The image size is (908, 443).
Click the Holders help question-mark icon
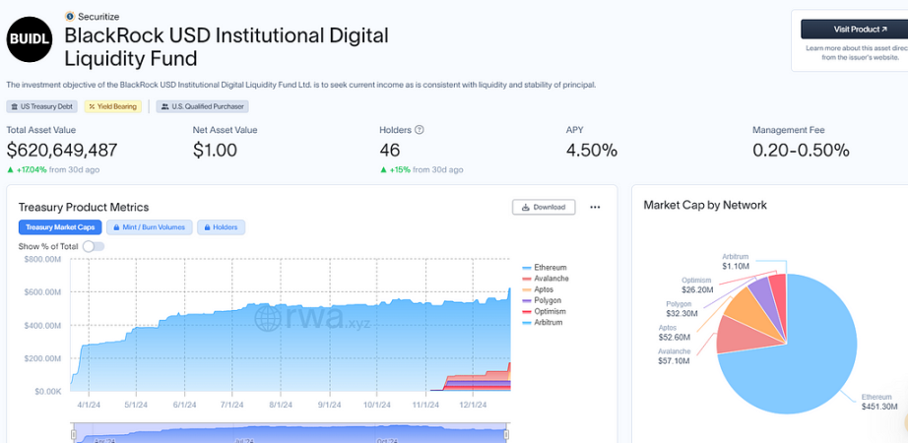(x=420, y=130)
